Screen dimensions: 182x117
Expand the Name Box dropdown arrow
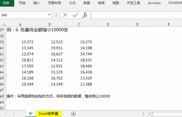coord(49,15)
